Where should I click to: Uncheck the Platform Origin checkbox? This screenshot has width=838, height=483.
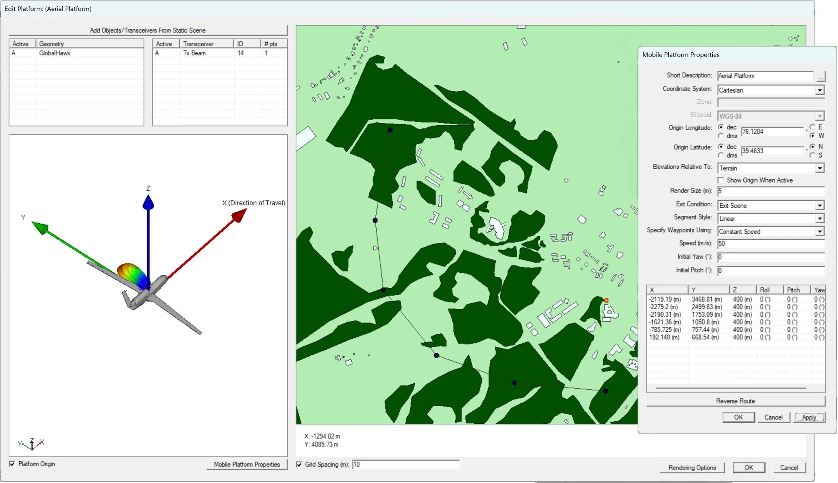click(12, 464)
